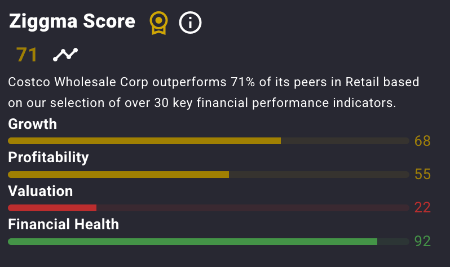Click the unfilled part of Valuation bar
This screenshot has height=267, width=450.
tap(253, 208)
